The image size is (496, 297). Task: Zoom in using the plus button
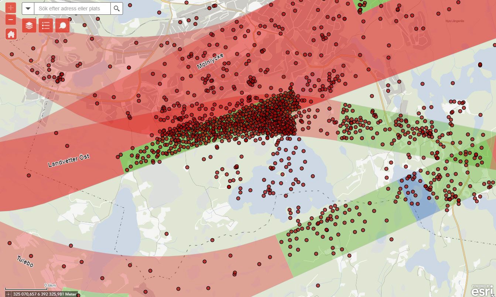[x=11, y=8]
